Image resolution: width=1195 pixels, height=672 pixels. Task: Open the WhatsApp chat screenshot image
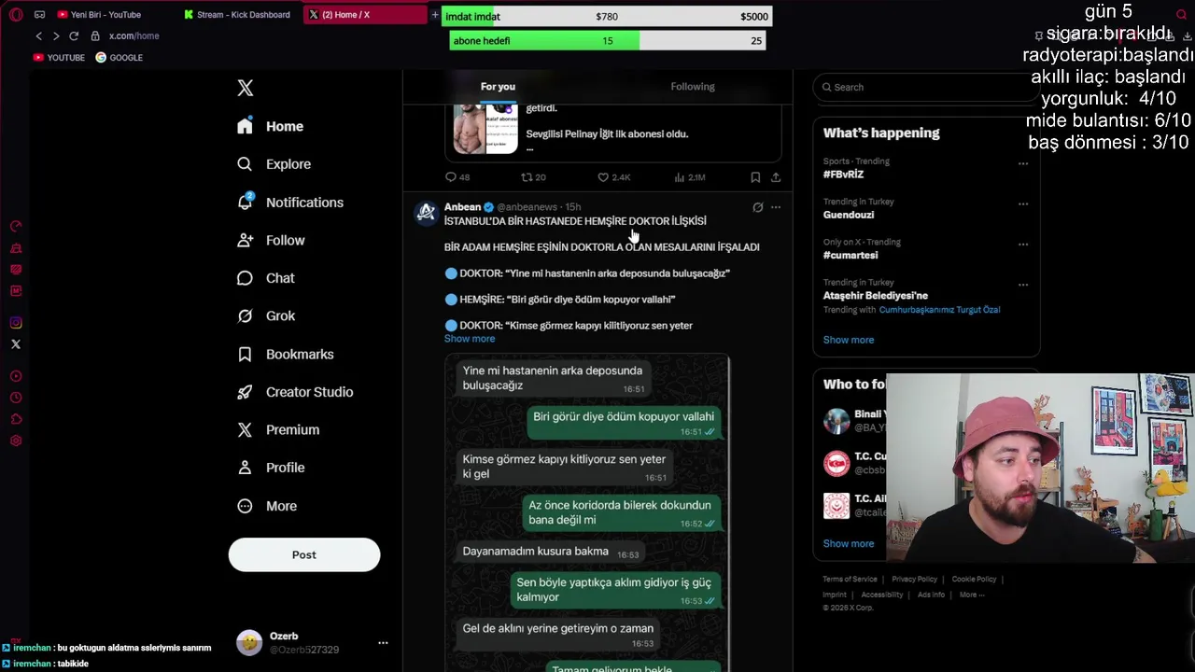tap(586, 512)
